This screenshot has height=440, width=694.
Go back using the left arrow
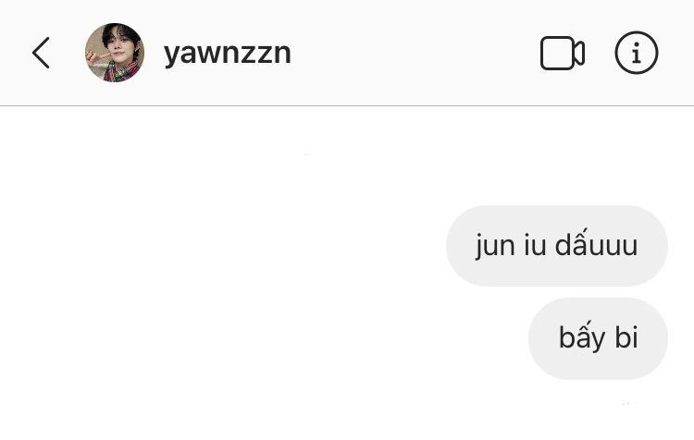coord(41,53)
